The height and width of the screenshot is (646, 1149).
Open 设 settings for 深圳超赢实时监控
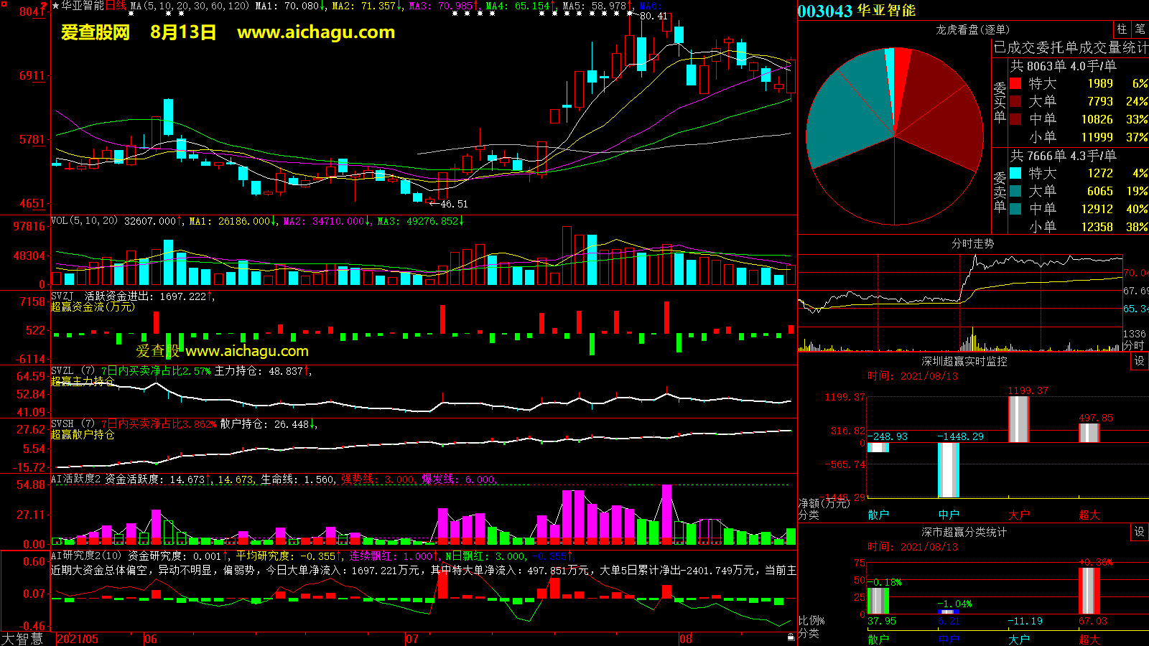point(1140,361)
